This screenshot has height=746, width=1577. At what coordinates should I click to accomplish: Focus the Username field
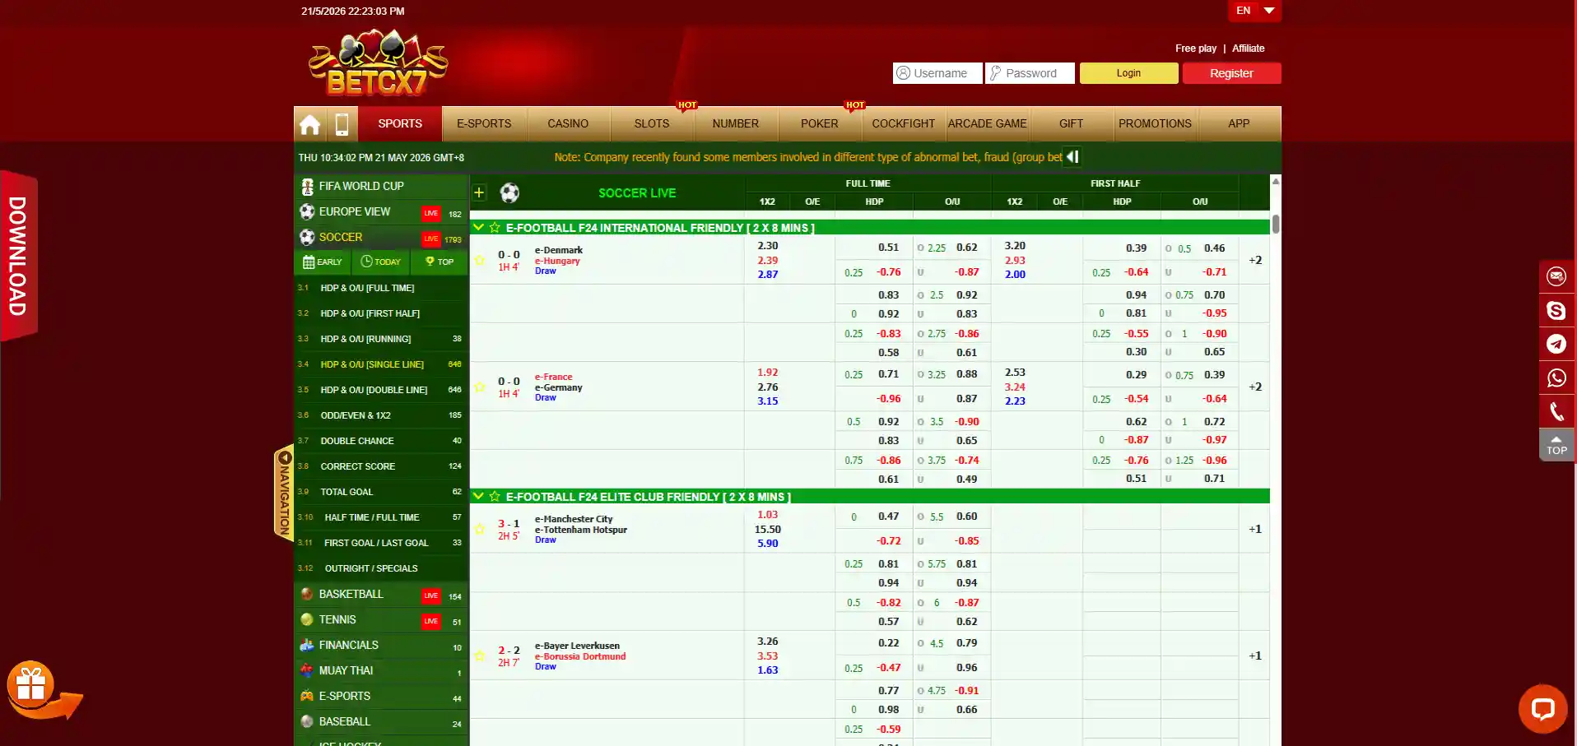coord(937,73)
